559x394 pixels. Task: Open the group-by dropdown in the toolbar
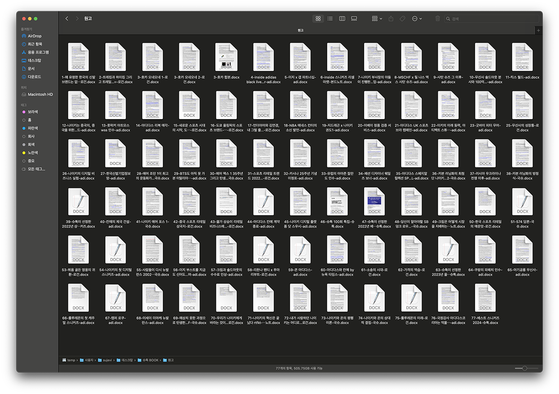click(x=377, y=18)
